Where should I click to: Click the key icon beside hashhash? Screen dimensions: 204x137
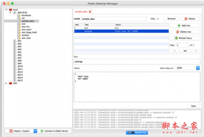click(19, 16)
